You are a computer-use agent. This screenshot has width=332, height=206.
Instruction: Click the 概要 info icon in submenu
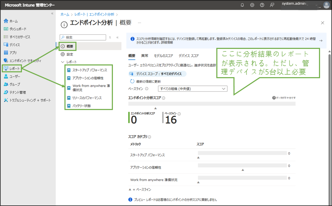click(63, 46)
